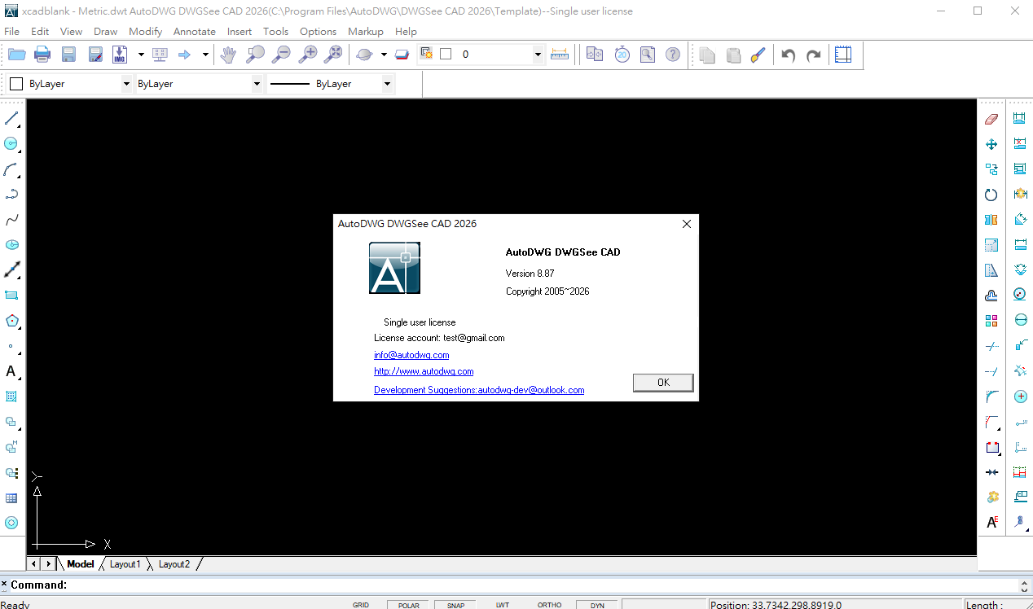Toggle LWT lineweight display in status bar
The width and height of the screenshot is (1033, 609).
click(x=503, y=605)
